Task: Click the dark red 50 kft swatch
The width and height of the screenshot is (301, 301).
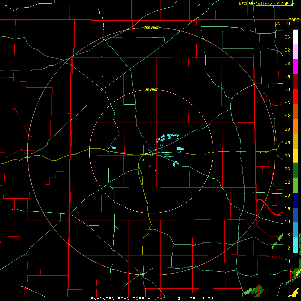Action: 295,82
